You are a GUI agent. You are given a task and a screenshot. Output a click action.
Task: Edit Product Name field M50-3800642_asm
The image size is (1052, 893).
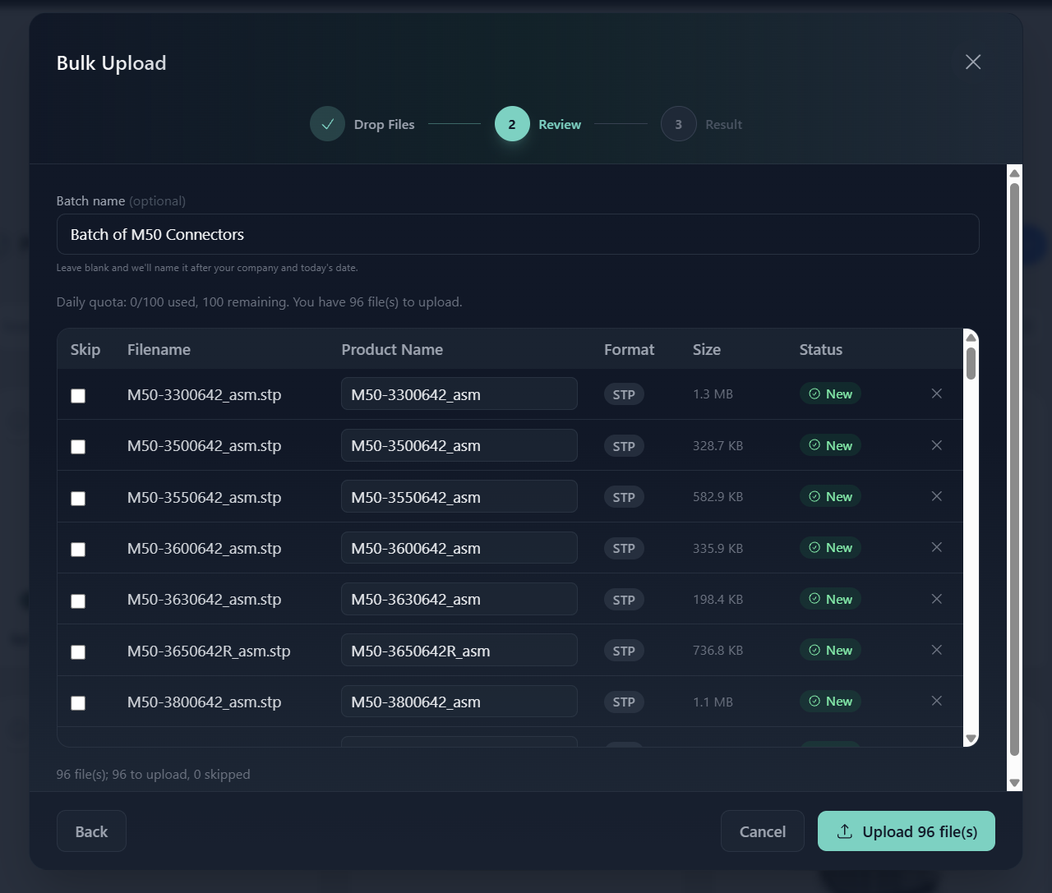click(x=459, y=702)
